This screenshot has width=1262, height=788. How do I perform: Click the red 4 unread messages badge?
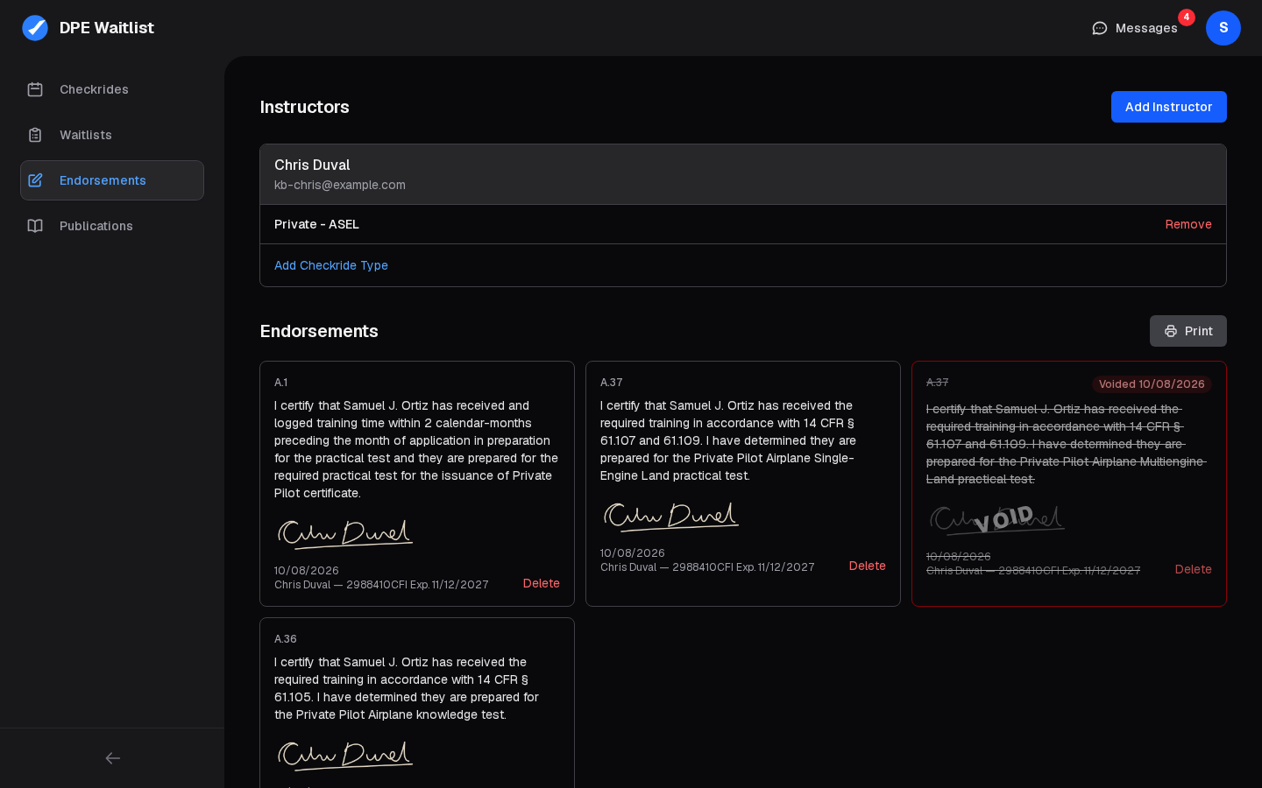tap(1187, 18)
